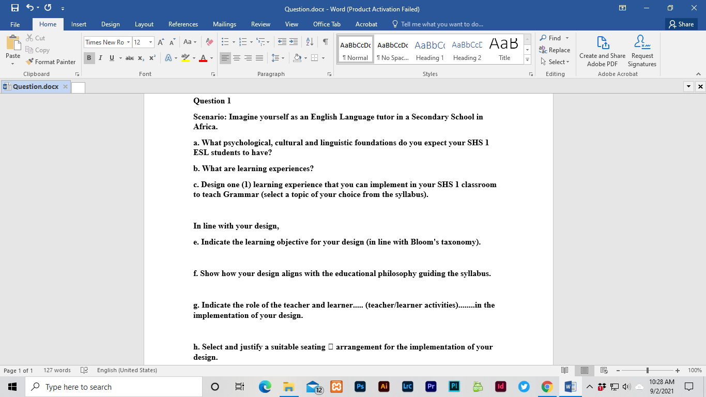Open line spacing options dropdown
This screenshot has height=397, width=706.
point(282,58)
